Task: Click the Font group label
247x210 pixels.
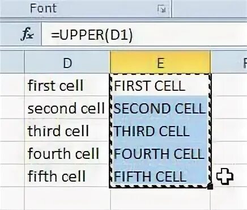Action: click(x=44, y=9)
